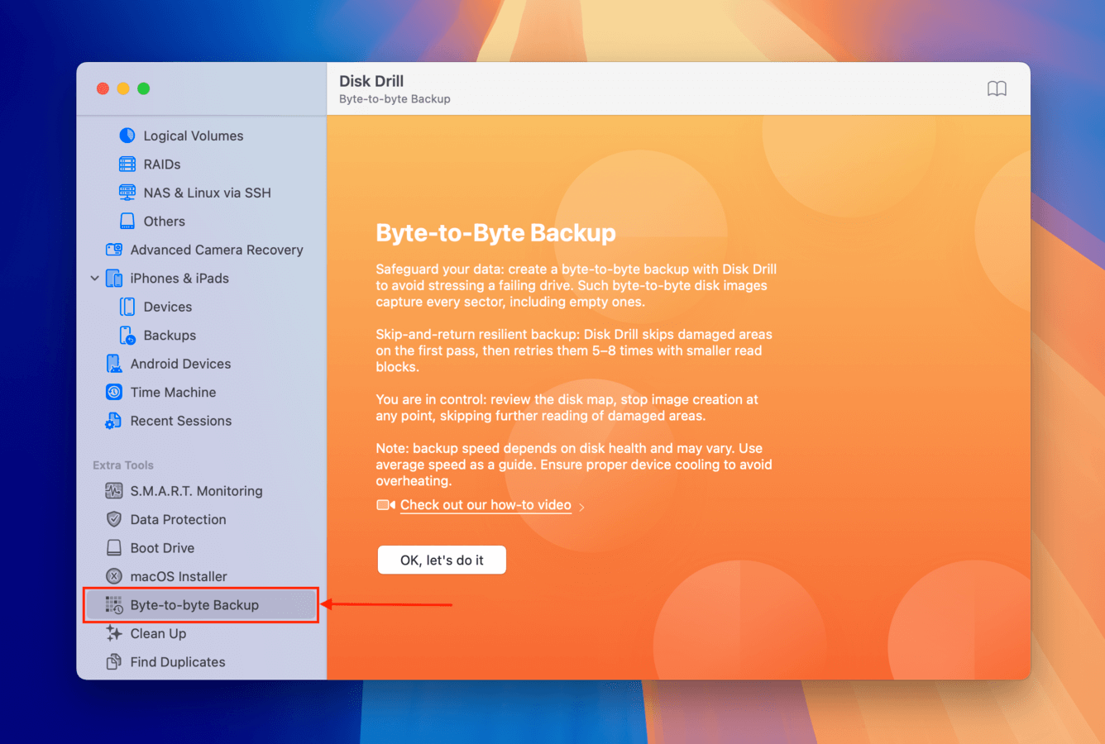This screenshot has height=744, width=1105.
Task: Open Advanced Camera Recovery
Action: point(217,250)
